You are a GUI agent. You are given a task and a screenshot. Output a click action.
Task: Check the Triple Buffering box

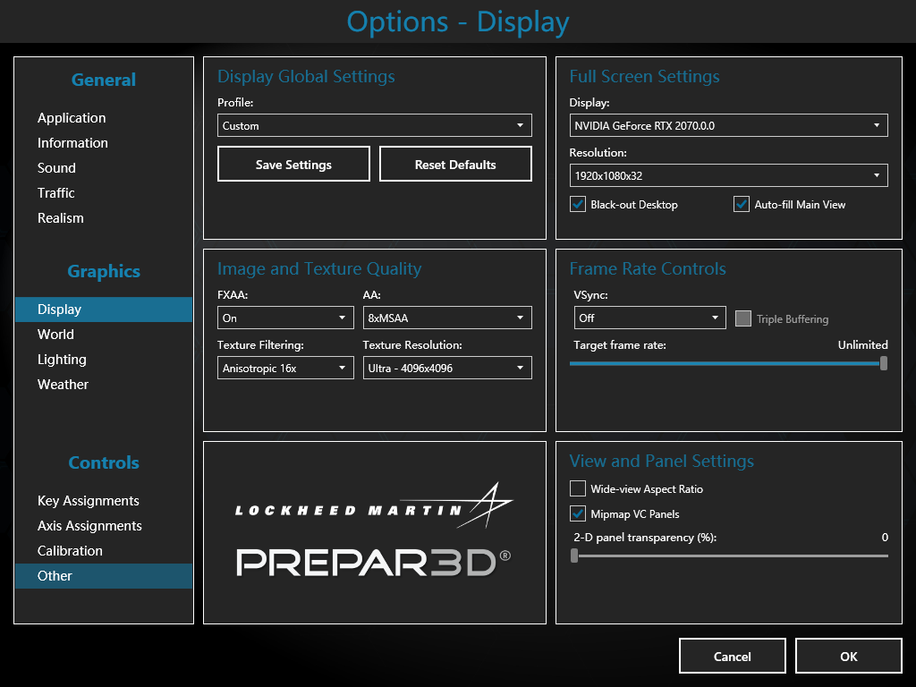tap(742, 319)
